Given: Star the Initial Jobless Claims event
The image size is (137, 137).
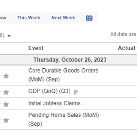Looking at the screenshot, I should (x=6, y=104).
